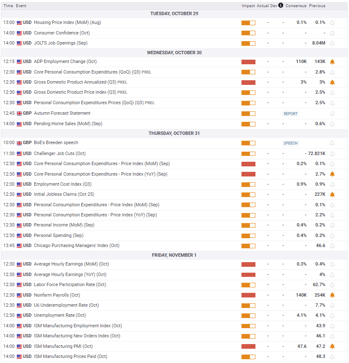
Task: Toggle the ISM Manufacturing PMI alert bell
Action: pos(332,347)
